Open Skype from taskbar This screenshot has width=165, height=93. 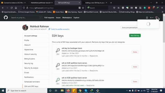tap(86, 91)
